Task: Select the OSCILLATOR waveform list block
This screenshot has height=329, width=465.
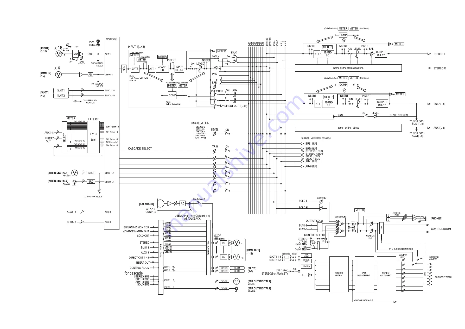Action: coord(200,132)
